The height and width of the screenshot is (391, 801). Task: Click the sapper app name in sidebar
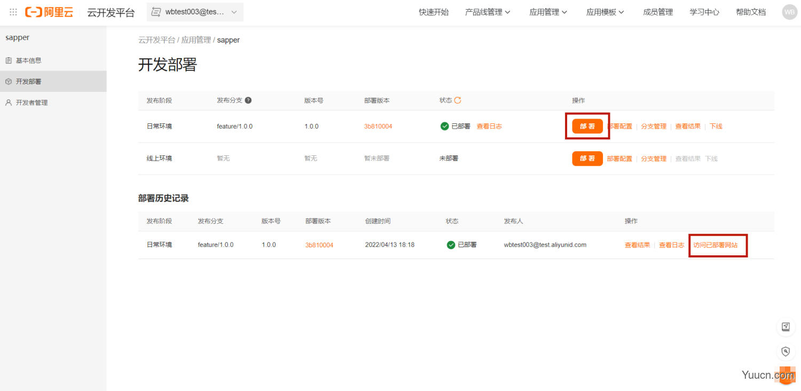[18, 38]
